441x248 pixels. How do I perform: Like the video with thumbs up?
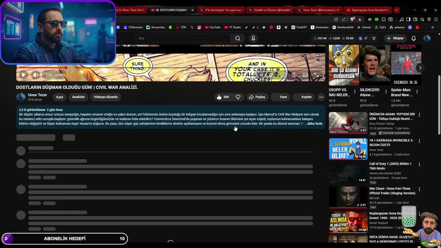pyautogui.click(x=223, y=97)
